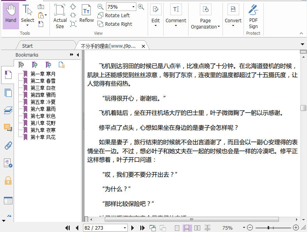
Task: Click the PDF Sign button
Action: coord(253,16)
